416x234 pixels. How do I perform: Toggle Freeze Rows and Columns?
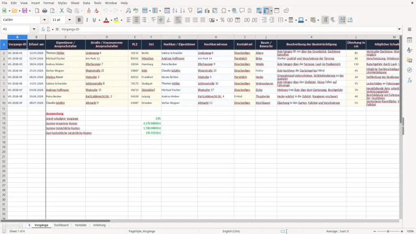pos(266,11)
